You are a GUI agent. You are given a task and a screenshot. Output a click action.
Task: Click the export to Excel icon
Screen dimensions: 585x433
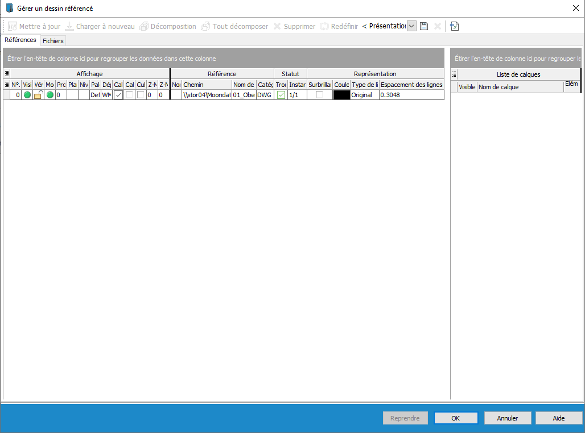pos(455,26)
